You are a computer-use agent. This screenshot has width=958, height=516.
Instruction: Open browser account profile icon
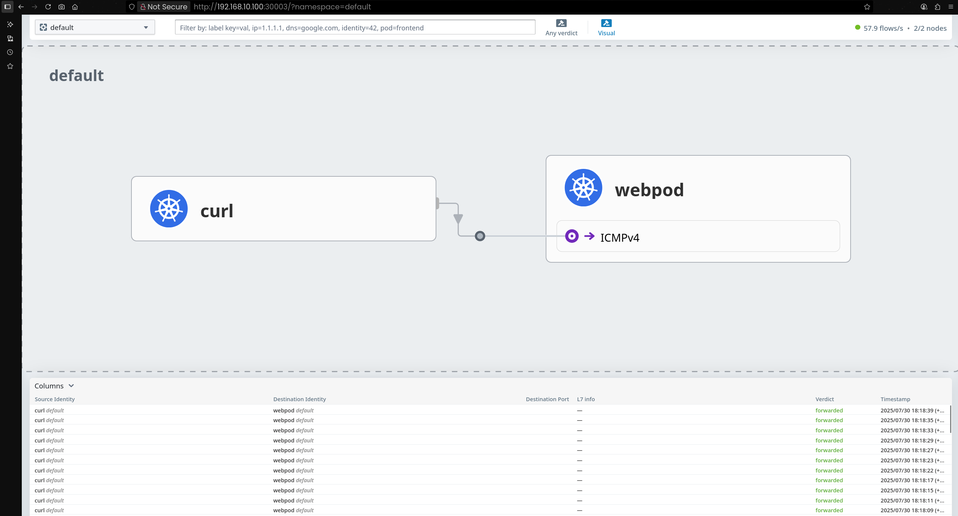tap(924, 7)
